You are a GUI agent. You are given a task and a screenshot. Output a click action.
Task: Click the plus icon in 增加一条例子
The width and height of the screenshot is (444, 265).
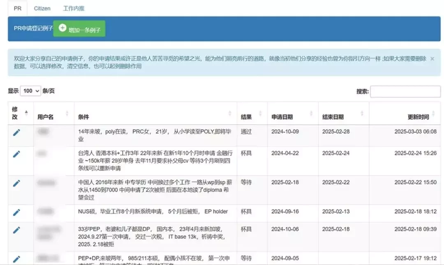point(62,28)
